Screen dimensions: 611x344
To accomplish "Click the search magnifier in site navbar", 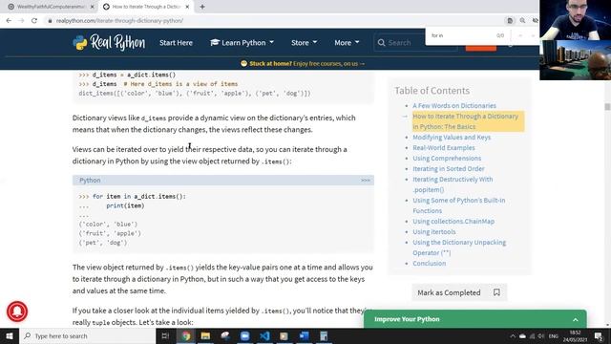I will [381, 42].
